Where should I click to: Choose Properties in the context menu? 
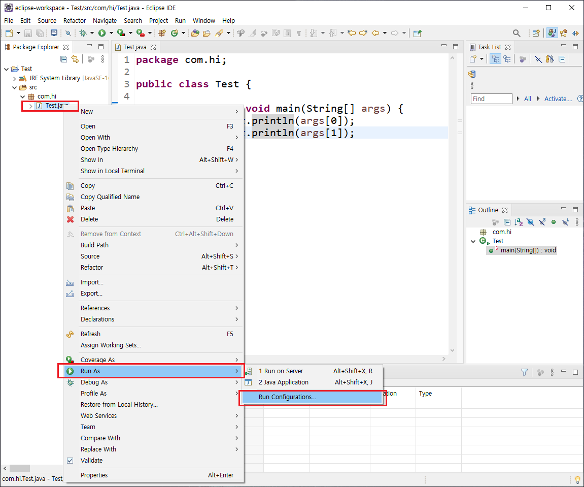click(154, 475)
